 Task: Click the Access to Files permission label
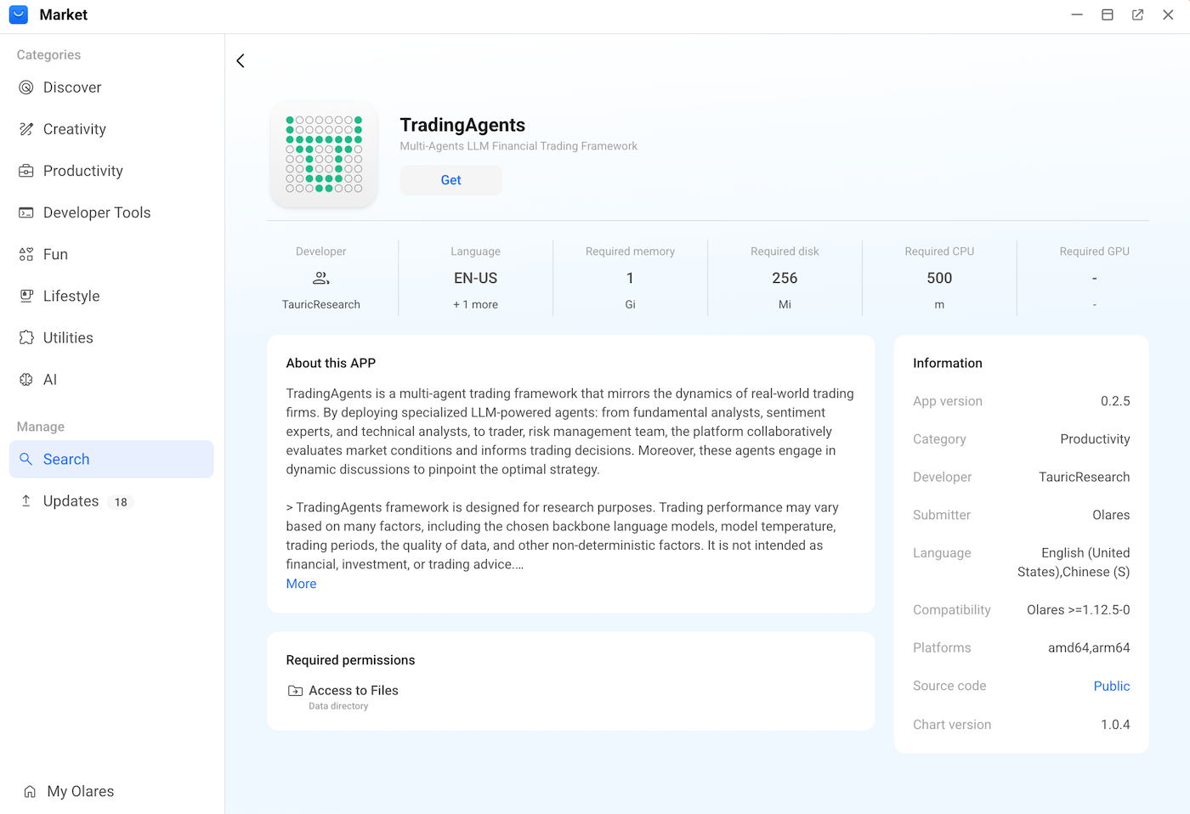click(354, 691)
